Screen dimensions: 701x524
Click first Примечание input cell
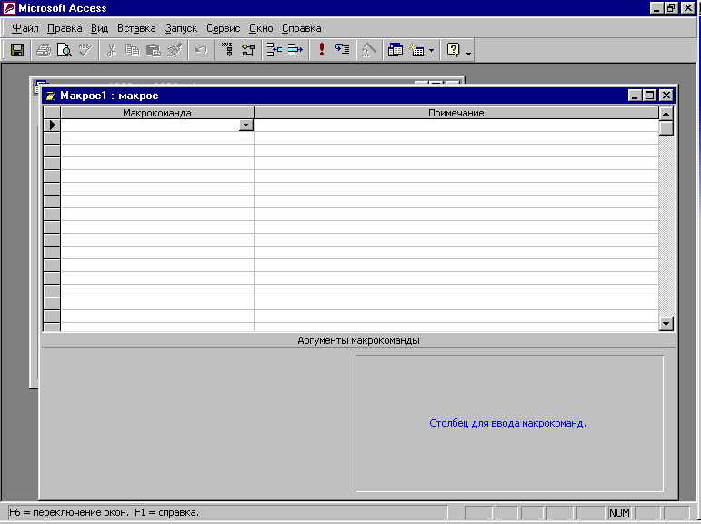[456, 126]
